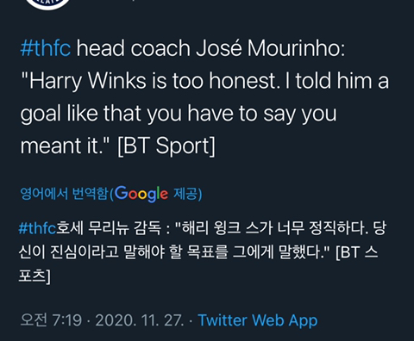The height and width of the screenshot is (341, 414).
Task: Open the #thfc hashtag in English tweet
Action: coord(46,48)
